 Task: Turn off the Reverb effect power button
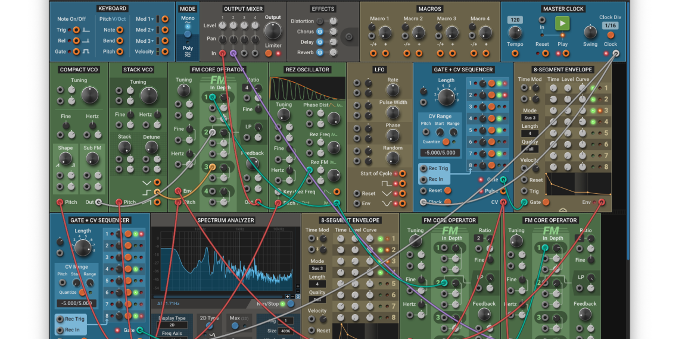320,52
